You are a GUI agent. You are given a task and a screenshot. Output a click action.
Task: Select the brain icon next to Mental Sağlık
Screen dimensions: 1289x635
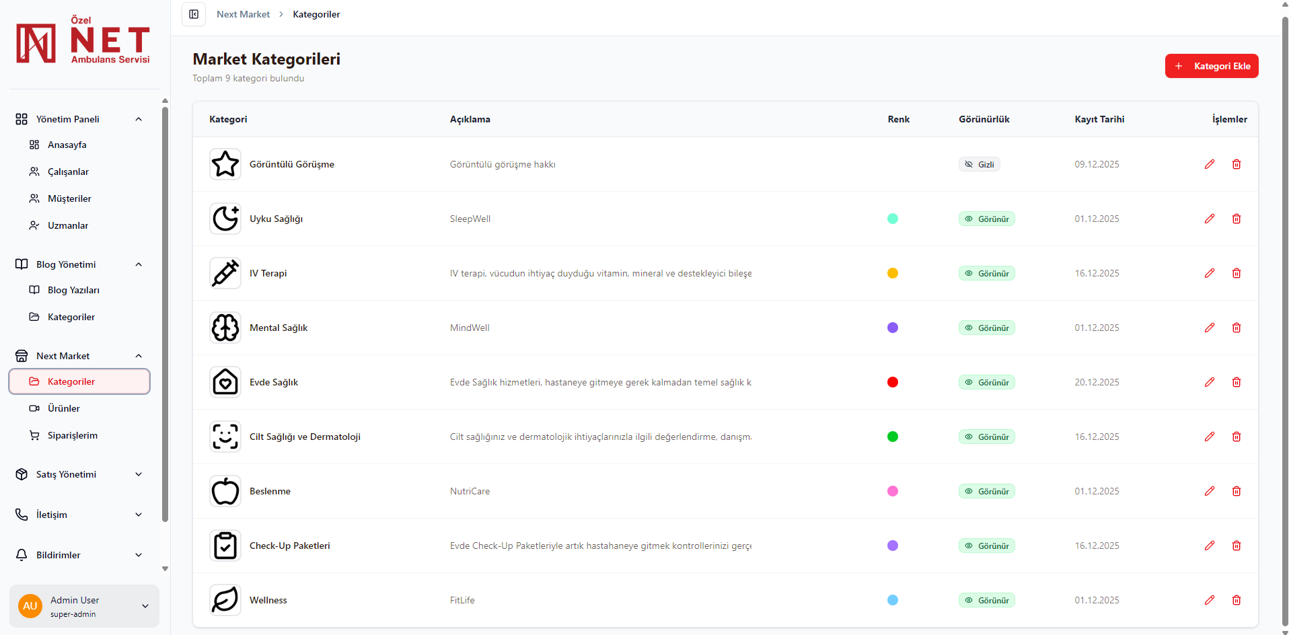tap(225, 328)
